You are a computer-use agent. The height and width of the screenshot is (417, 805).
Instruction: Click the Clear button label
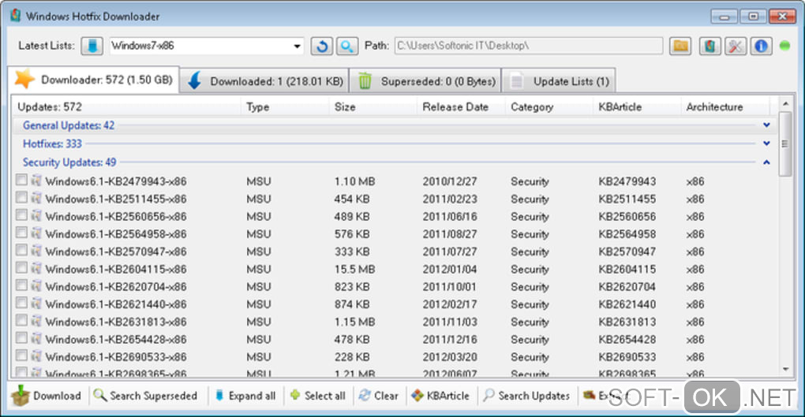tap(386, 396)
